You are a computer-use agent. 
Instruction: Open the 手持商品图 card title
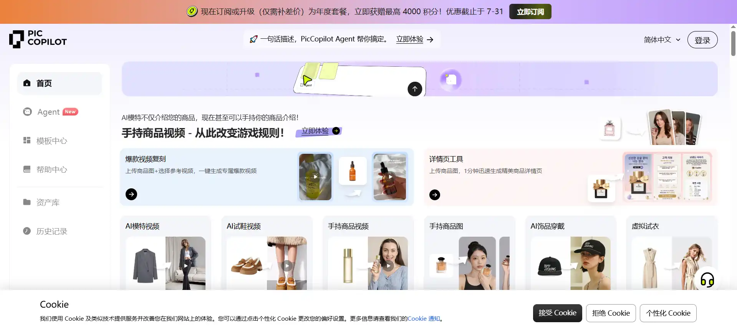click(446, 226)
